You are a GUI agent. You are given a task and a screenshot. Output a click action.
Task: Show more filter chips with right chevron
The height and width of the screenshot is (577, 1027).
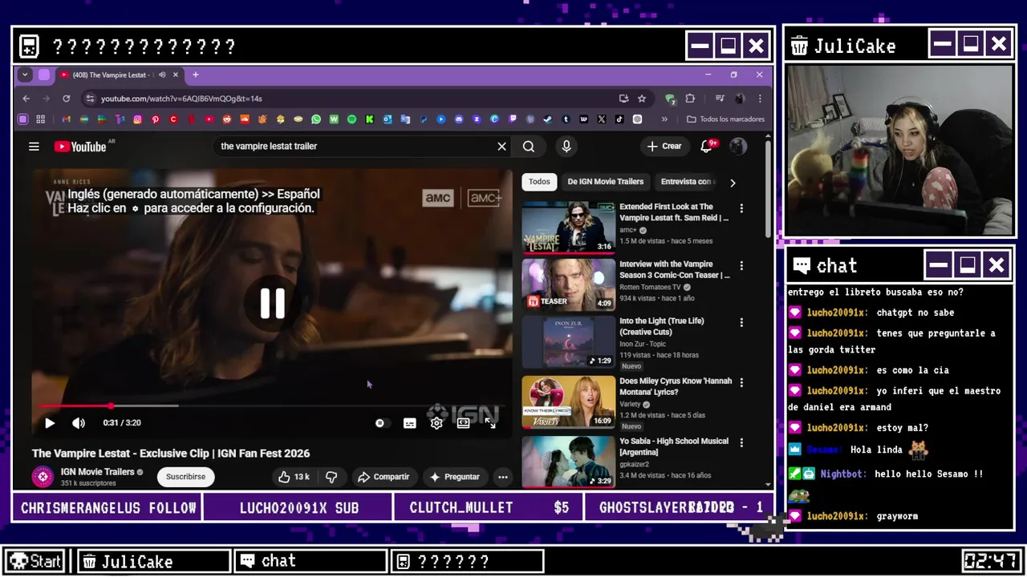click(733, 183)
